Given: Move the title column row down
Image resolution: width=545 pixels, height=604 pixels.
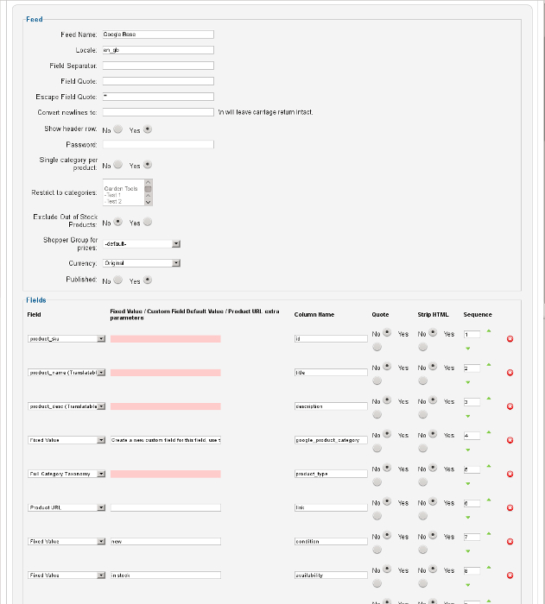Looking at the screenshot, I should click(468, 382).
